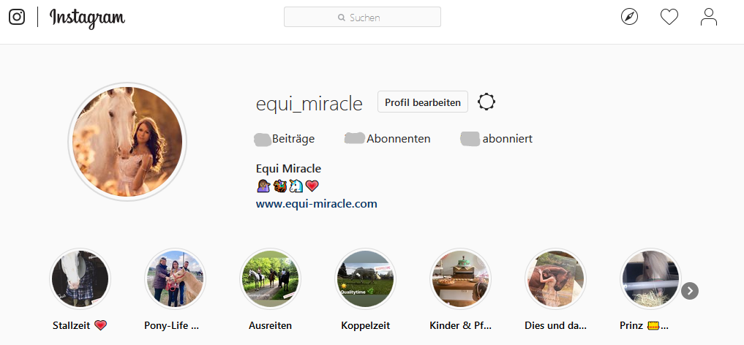Open the Koppelzeit story highlight

[x=365, y=278]
